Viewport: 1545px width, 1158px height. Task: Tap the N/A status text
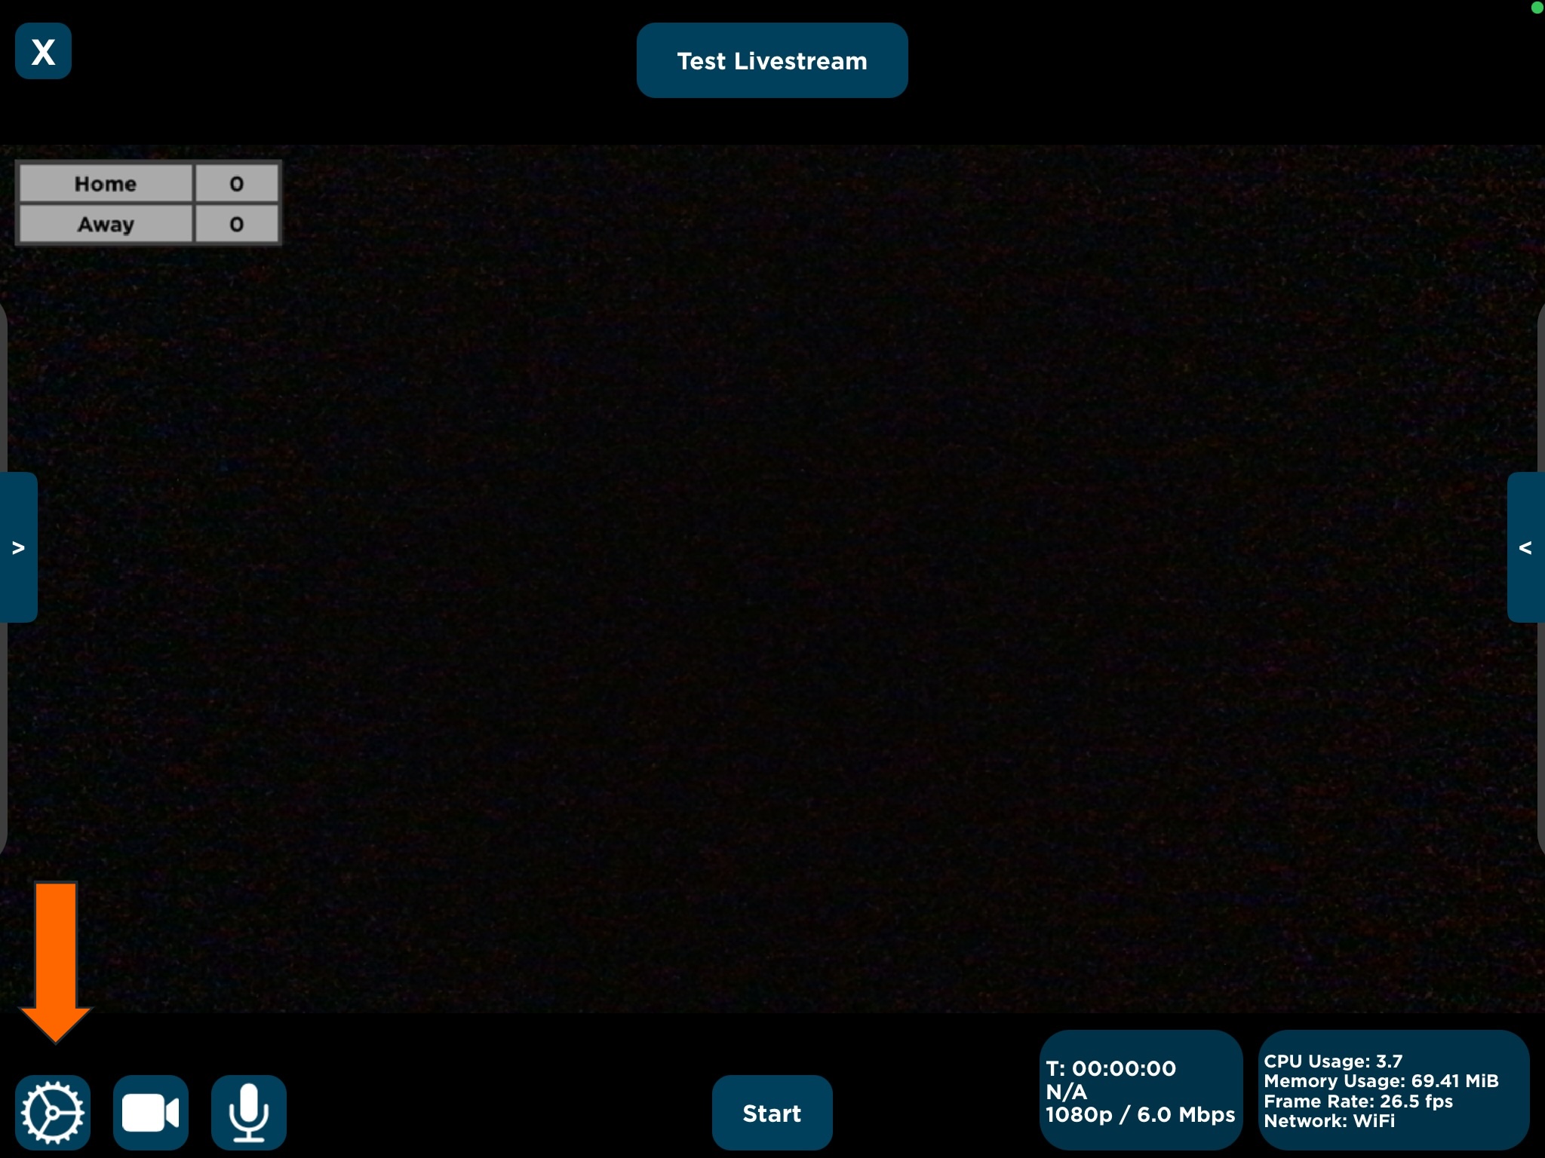tap(1066, 1092)
